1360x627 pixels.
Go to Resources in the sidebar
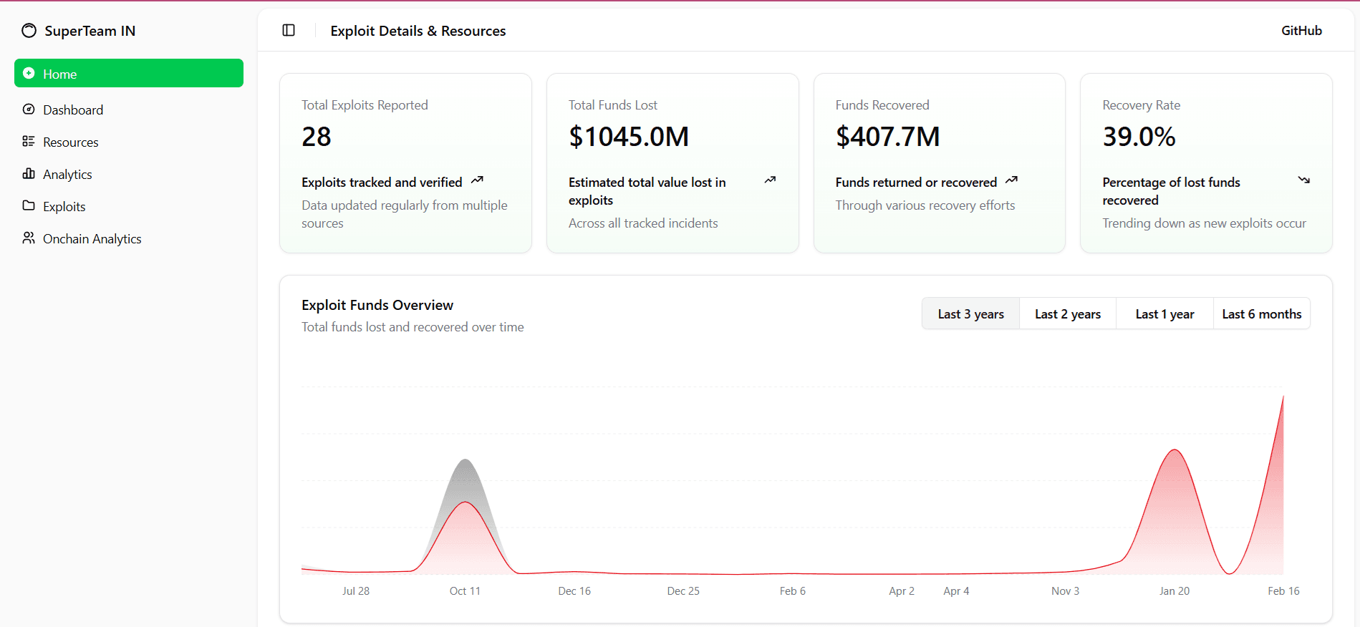[129, 142]
